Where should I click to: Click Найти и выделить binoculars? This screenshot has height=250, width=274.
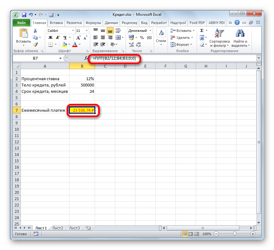[241, 38]
